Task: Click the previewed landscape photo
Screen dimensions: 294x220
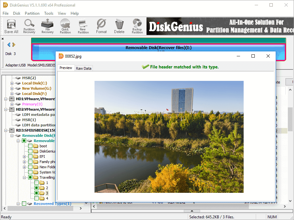Action: click(169, 137)
